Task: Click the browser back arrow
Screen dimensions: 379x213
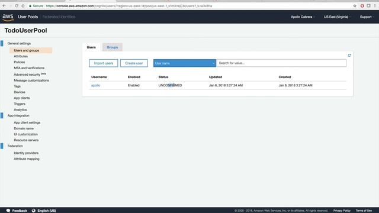Action: (x=4, y=5)
